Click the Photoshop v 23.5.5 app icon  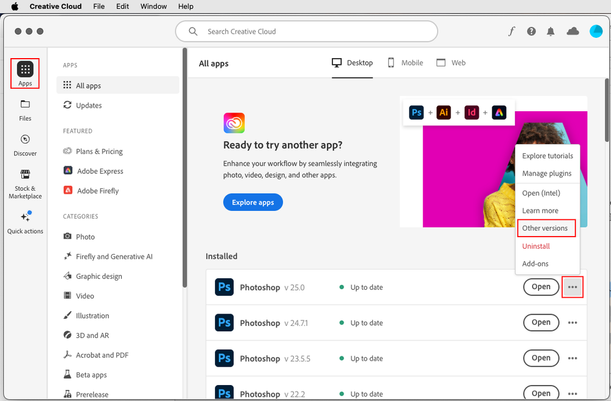(224, 358)
